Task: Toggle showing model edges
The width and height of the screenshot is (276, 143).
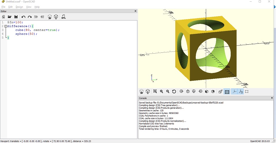Action: (x=247, y=91)
